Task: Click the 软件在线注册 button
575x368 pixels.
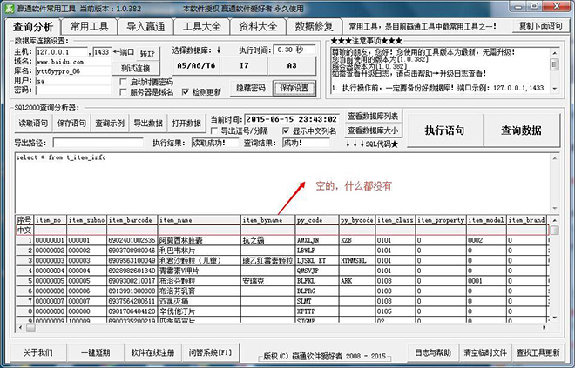Action: click(153, 352)
